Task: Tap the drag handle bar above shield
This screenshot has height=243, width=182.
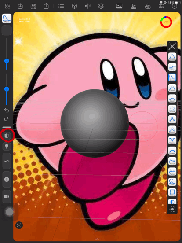Action: tap(7, 127)
